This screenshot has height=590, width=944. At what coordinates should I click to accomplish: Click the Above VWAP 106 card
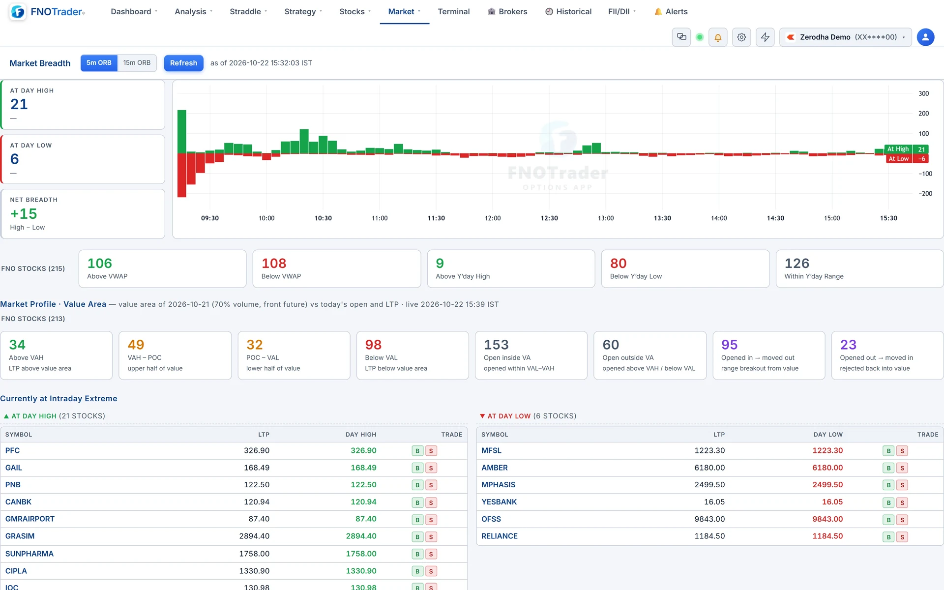(x=162, y=269)
